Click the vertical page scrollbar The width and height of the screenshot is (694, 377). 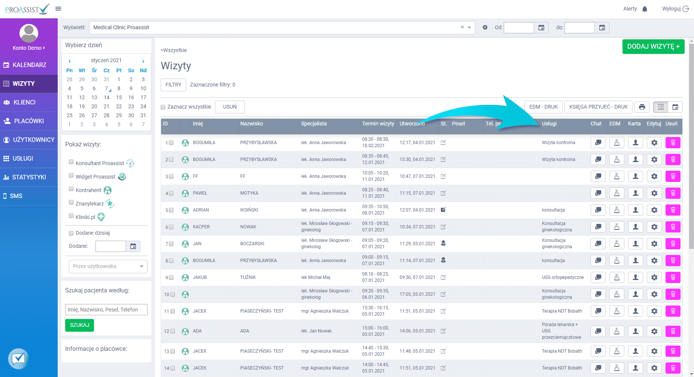(x=691, y=146)
